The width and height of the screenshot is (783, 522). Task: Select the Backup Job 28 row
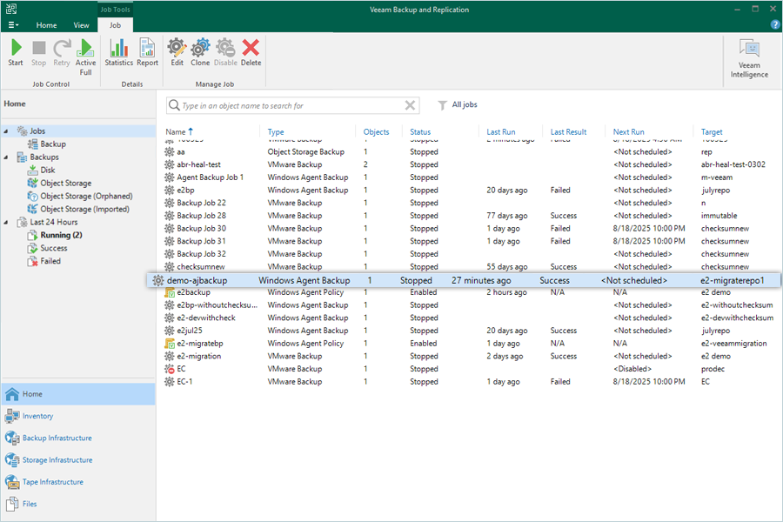[x=470, y=216]
